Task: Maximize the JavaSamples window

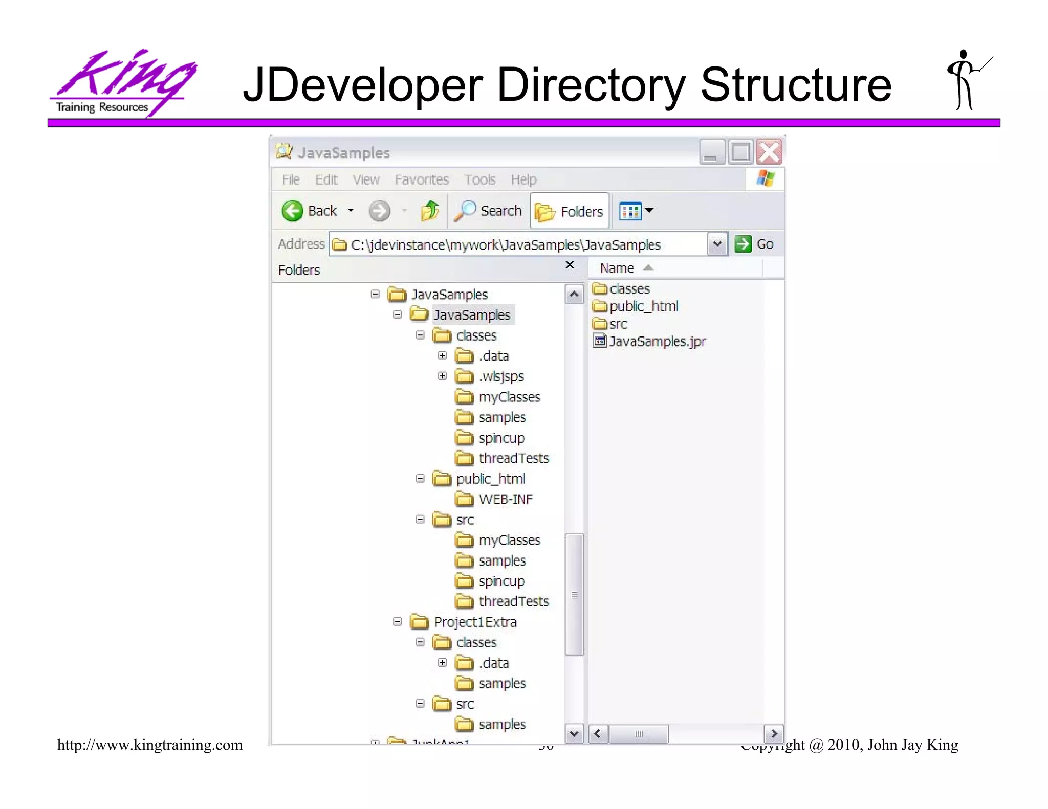Action: tap(740, 152)
